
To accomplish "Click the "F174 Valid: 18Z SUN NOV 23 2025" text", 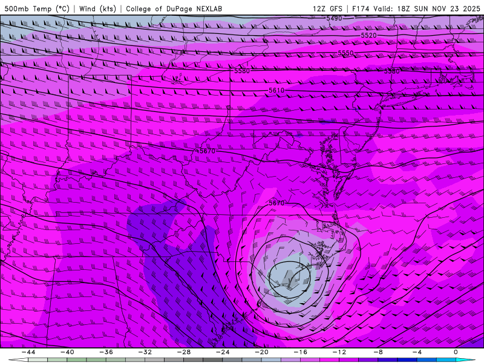I will click(416, 8).
